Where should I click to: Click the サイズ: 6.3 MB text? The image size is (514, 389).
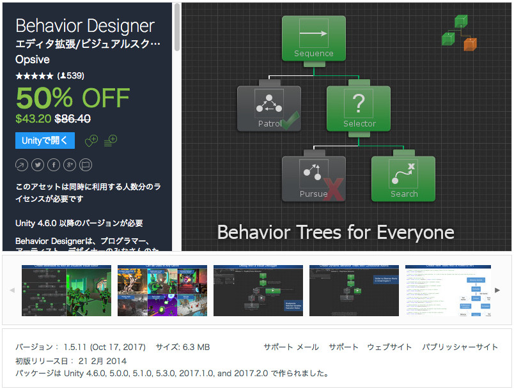[x=183, y=347]
